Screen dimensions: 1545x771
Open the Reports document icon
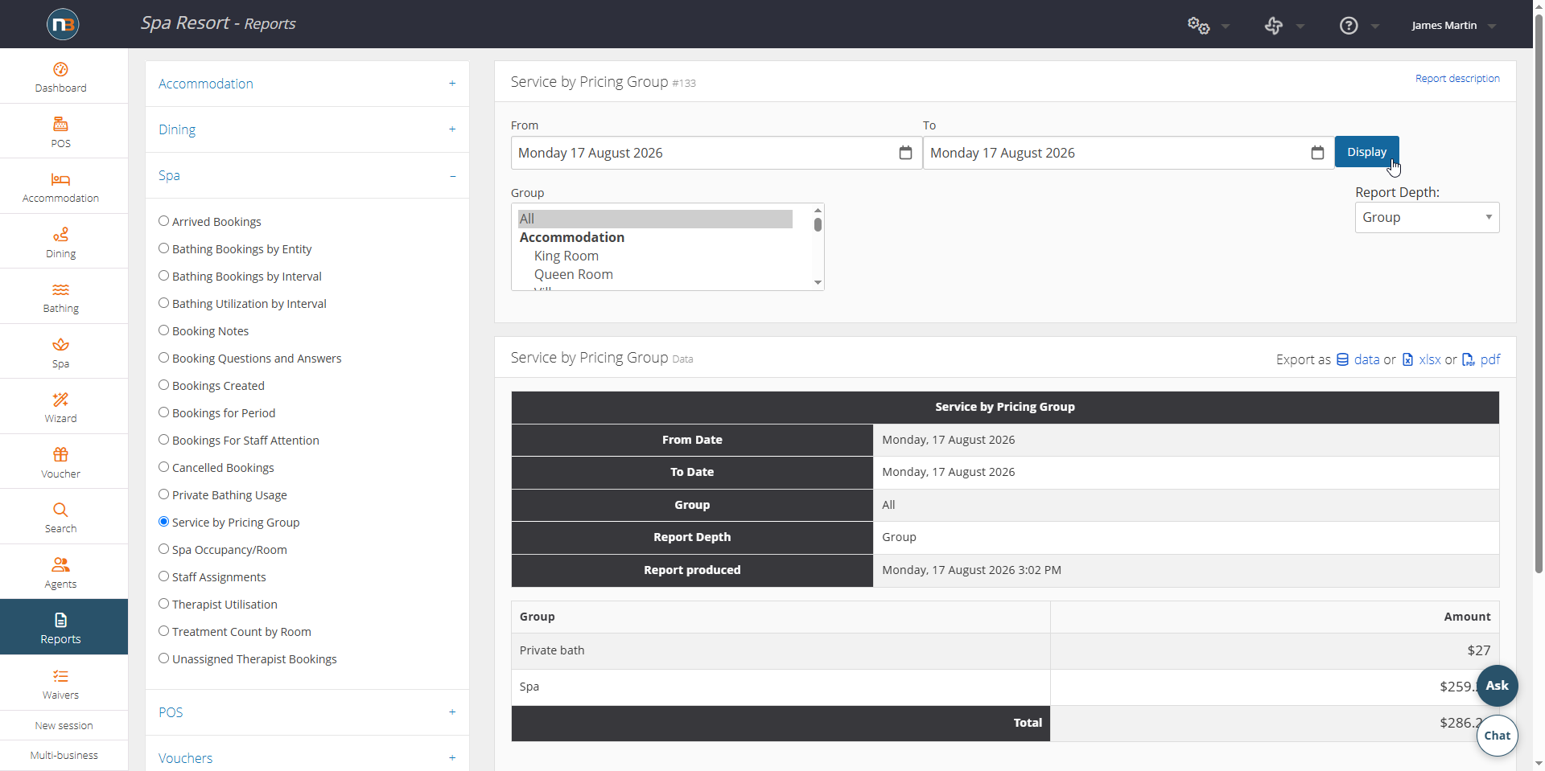[60, 620]
